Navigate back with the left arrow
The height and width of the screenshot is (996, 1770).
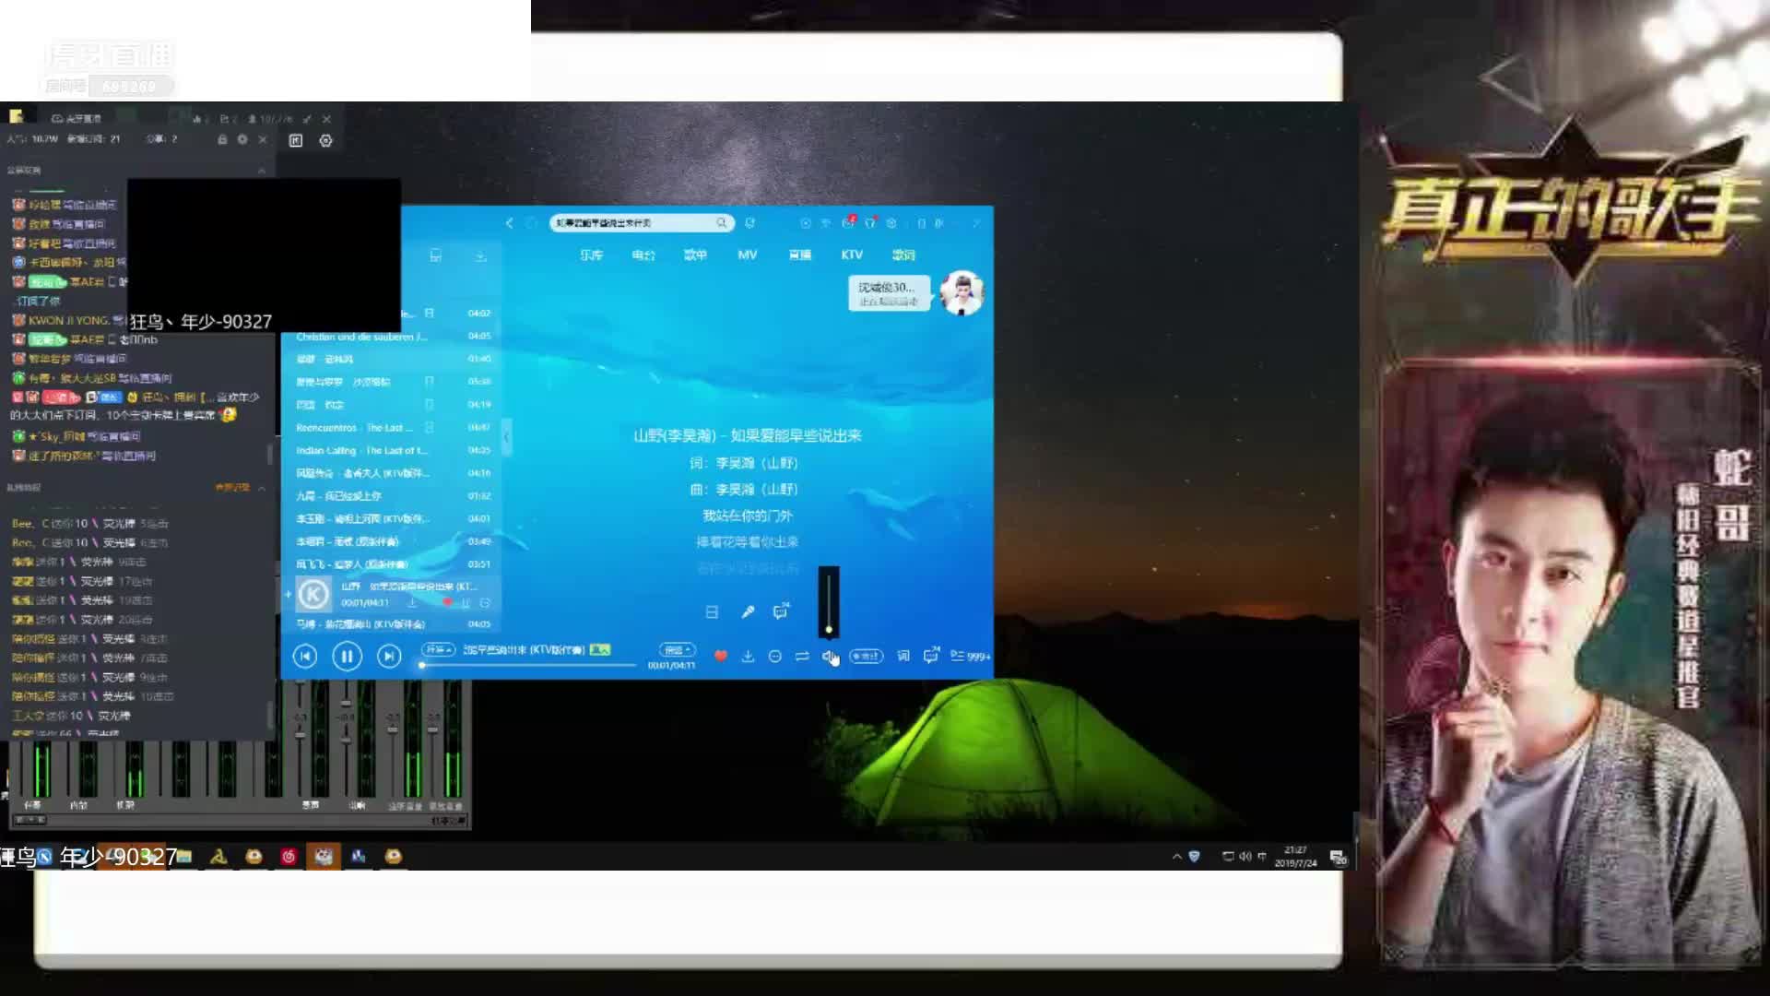(x=510, y=223)
